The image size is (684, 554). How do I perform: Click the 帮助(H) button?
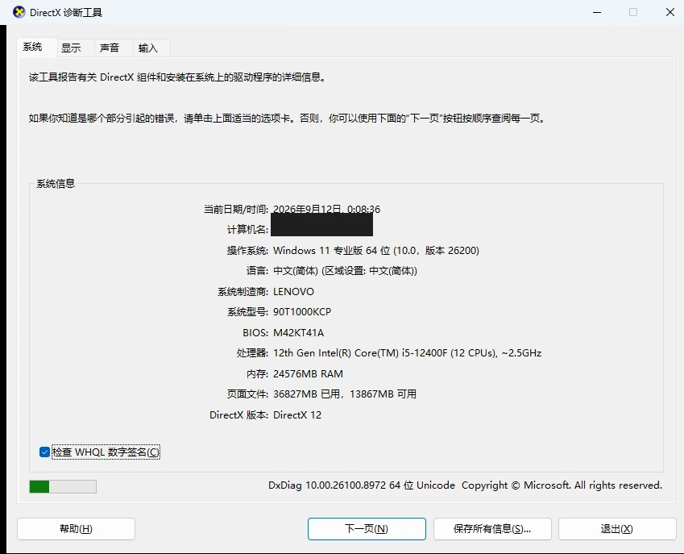coord(76,529)
